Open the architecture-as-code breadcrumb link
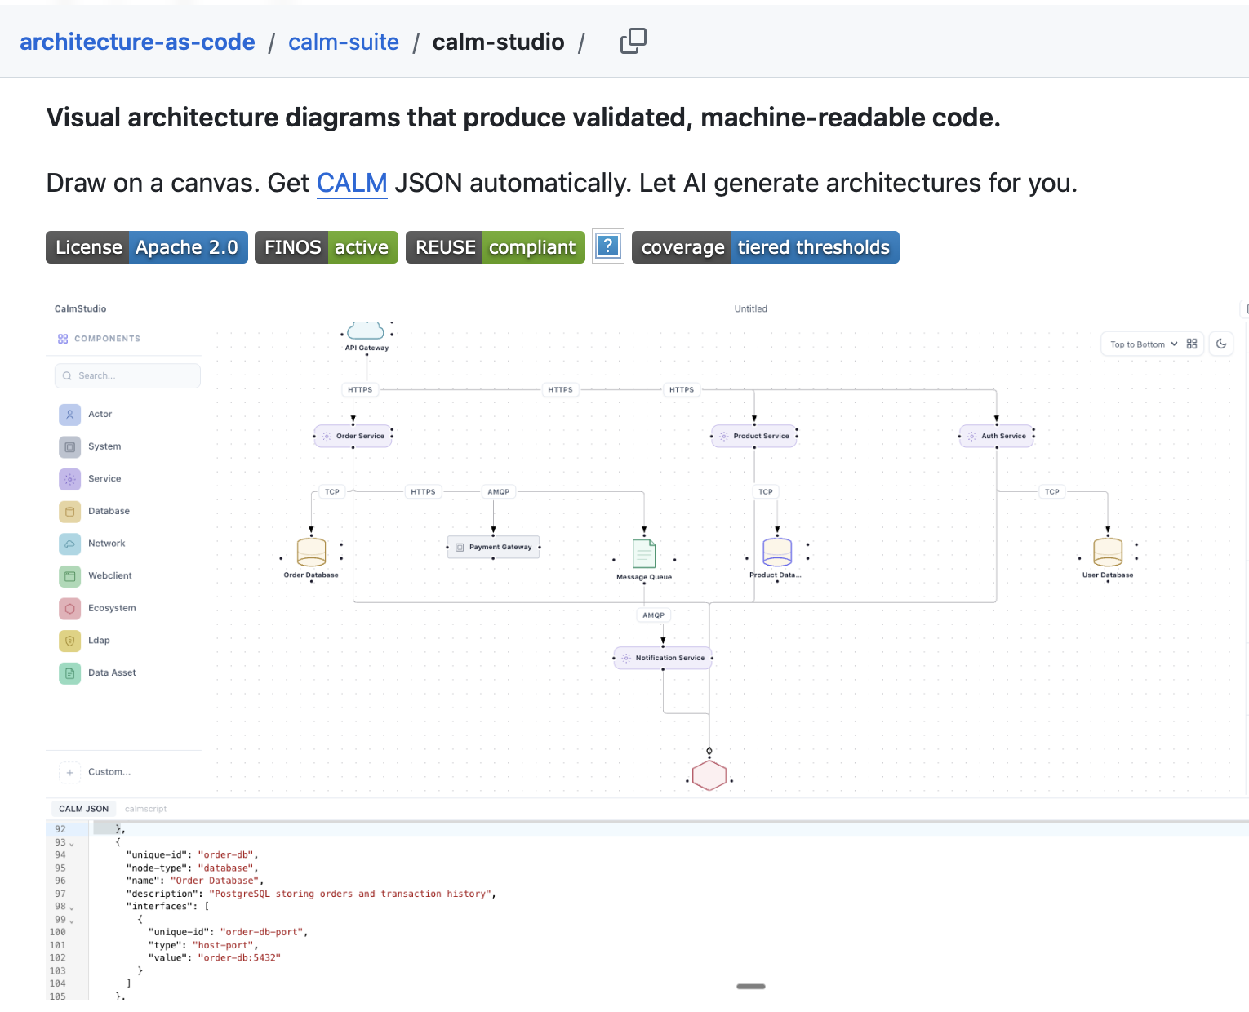The width and height of the screenshot is (1249, 1012). click(137, 42)
